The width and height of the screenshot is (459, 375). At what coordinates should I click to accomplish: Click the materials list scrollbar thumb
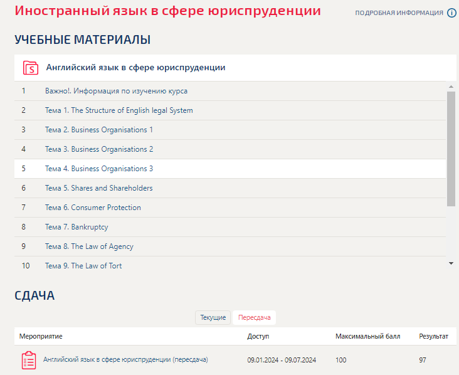tap(451, 149)
